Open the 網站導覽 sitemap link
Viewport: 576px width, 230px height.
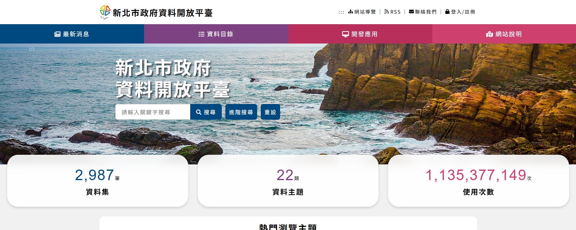click(362, 12)
